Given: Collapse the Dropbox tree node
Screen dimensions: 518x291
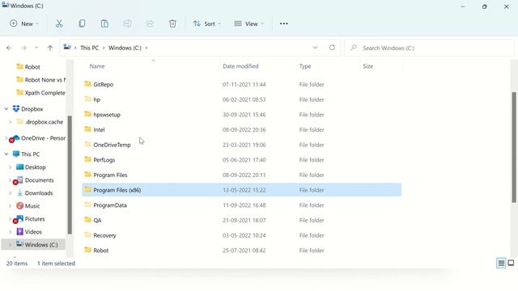Looking at the screenshot, I should 6,108.
